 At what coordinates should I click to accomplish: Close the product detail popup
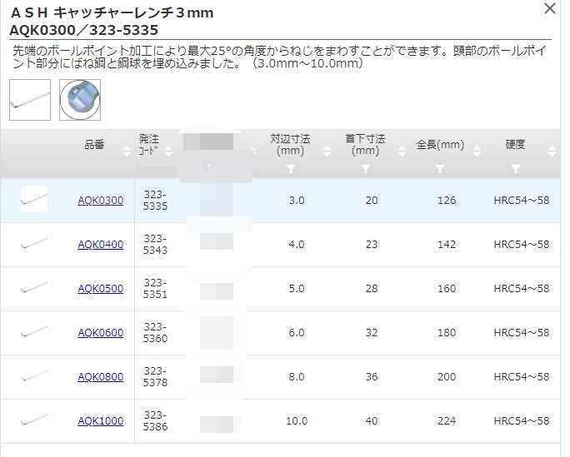coord(549,9)
